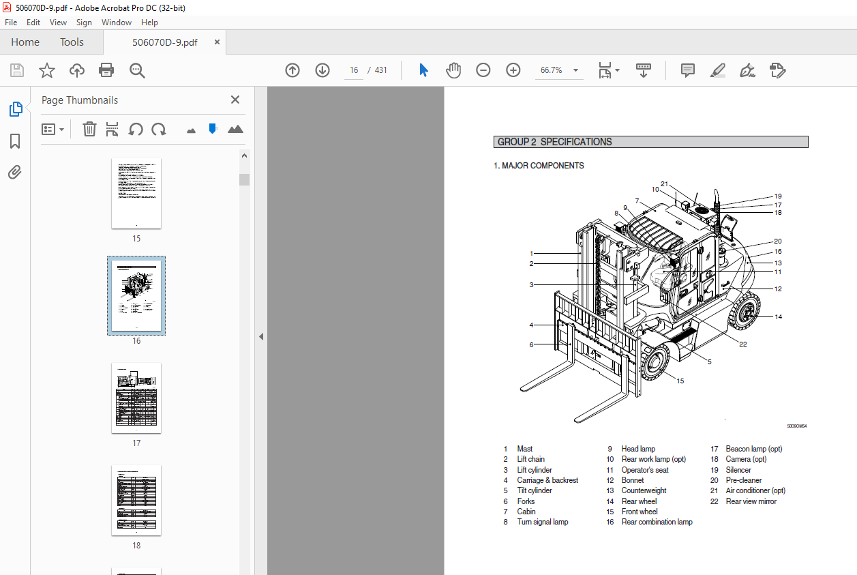Enlarge thumbnails with large mountain icon

click(235, 129)
